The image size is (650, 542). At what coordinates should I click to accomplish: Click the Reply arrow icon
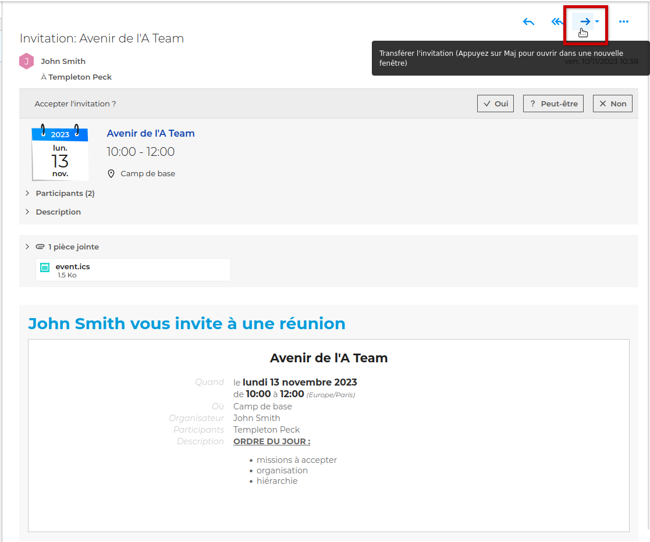click(528, 22)
